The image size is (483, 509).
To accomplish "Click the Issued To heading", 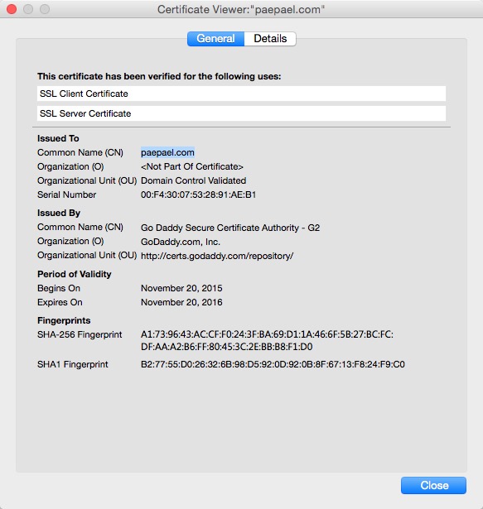I will point(58,138).
